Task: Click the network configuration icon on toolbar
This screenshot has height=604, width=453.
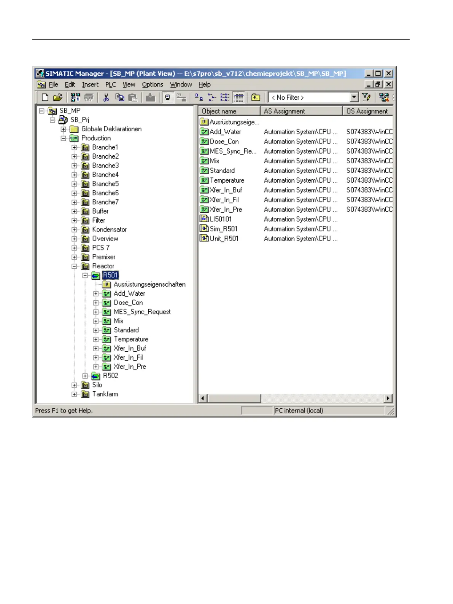Action: click(384, 97)
